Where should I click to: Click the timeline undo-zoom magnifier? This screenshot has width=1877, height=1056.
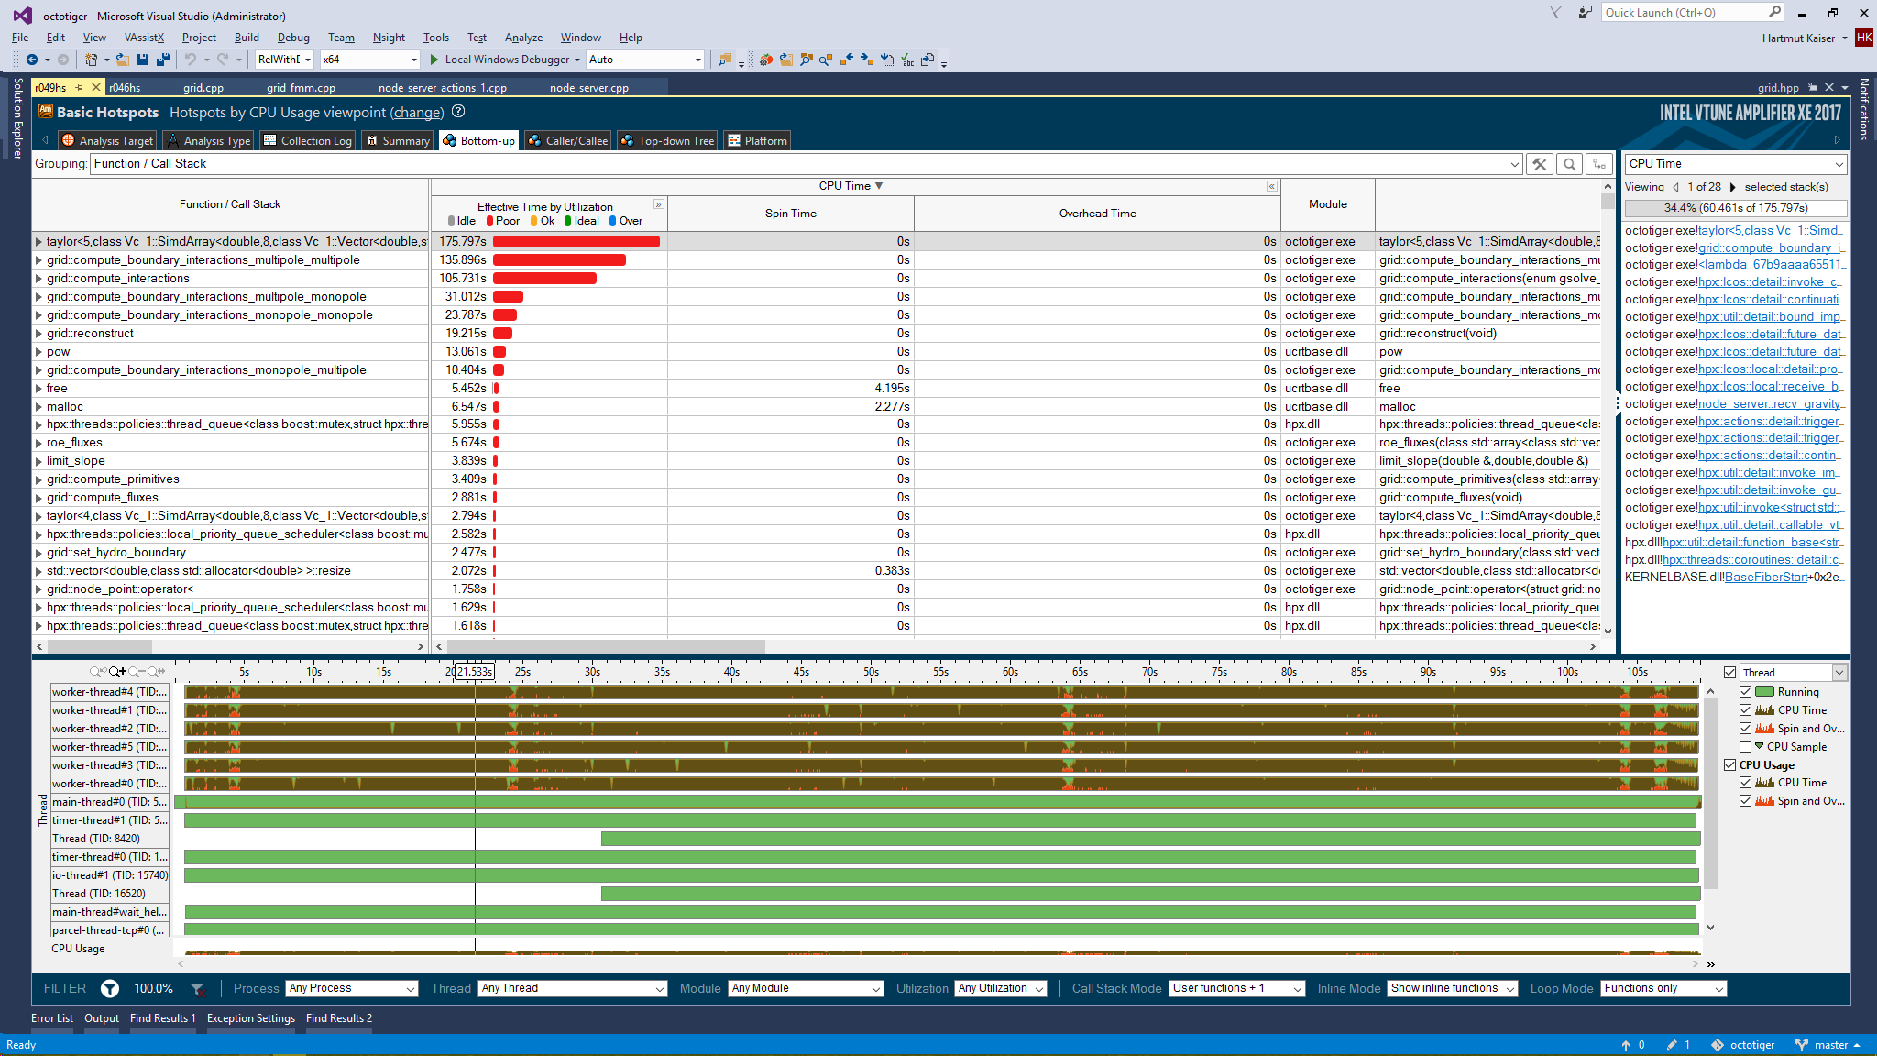coord(99,672)
